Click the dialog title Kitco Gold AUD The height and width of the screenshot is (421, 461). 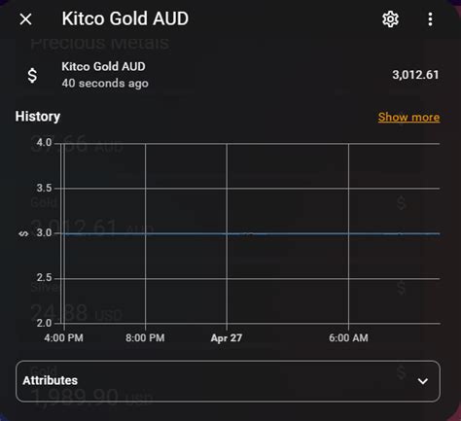[x=125, y=18]
